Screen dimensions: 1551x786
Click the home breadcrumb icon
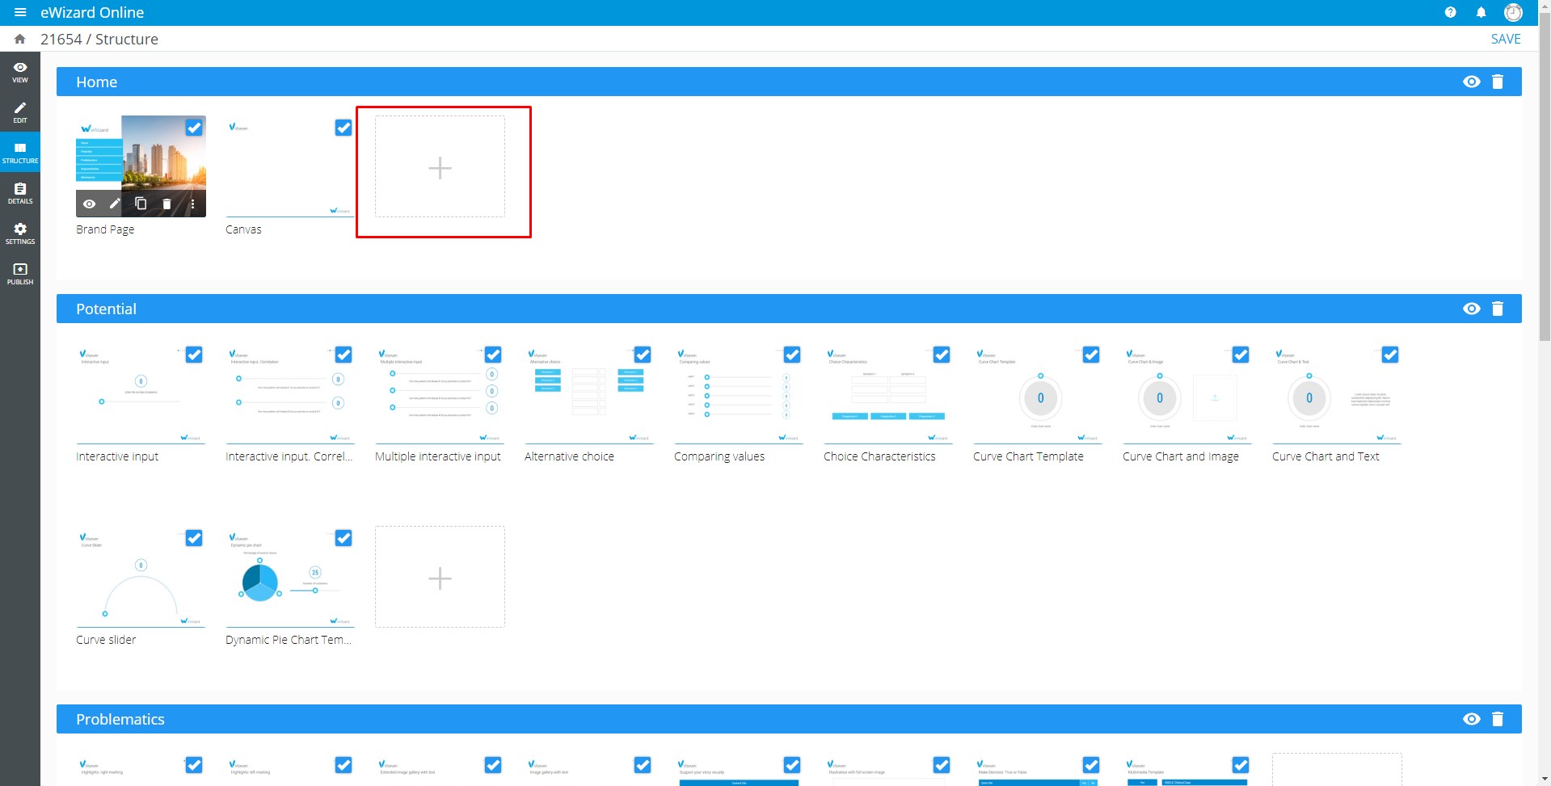pos(20,39)
